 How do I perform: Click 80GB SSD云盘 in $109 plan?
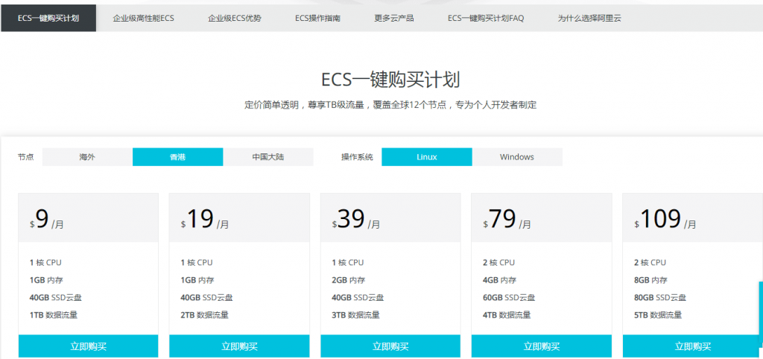pos(660,298)
